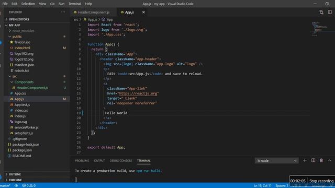Expand the node_modules folder

[x=23, y=31]
